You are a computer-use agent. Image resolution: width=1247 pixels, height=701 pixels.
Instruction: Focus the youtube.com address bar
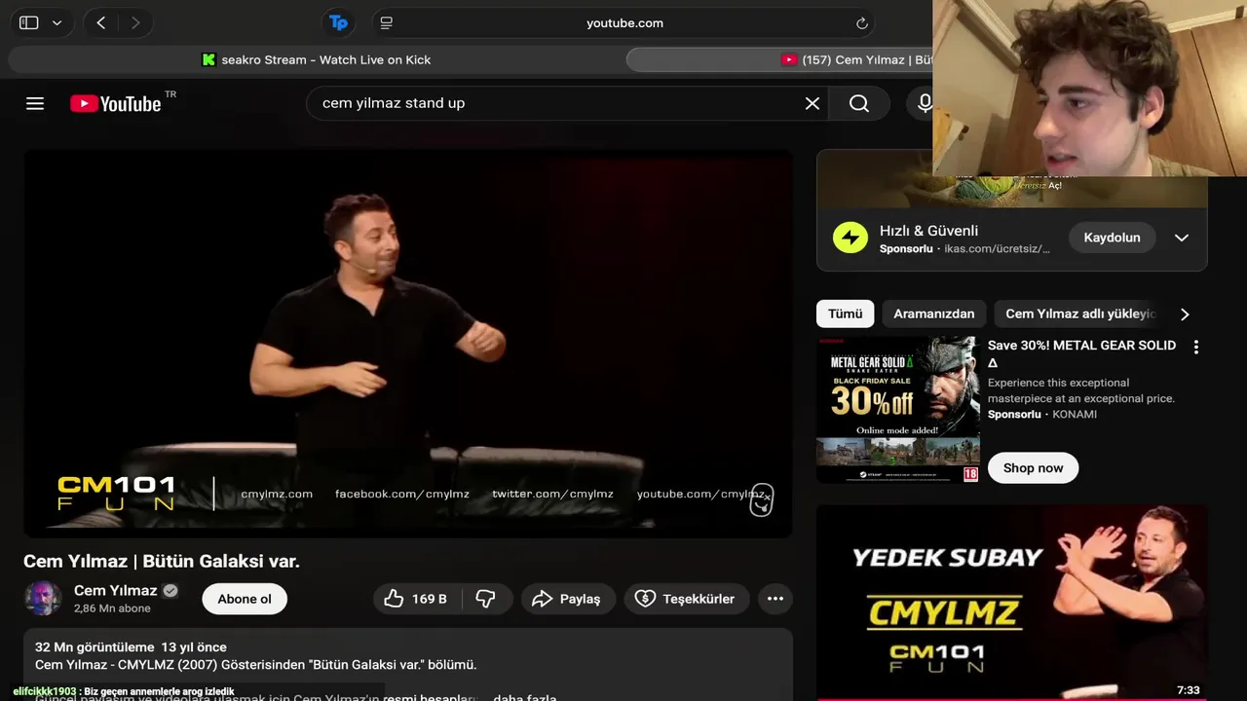623,22
